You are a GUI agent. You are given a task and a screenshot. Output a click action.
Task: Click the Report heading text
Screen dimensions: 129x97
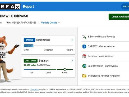tap(28, 6)
